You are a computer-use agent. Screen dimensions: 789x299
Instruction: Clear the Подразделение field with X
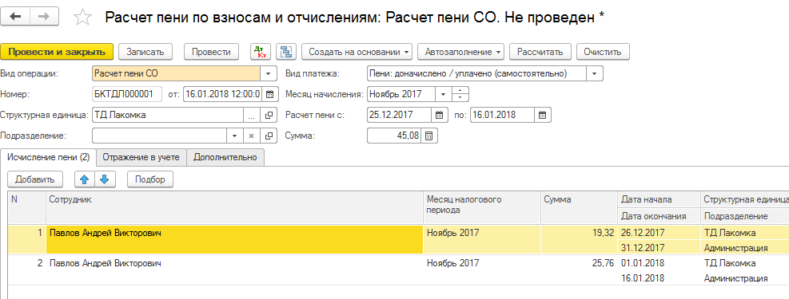click(x=253, y=136)
